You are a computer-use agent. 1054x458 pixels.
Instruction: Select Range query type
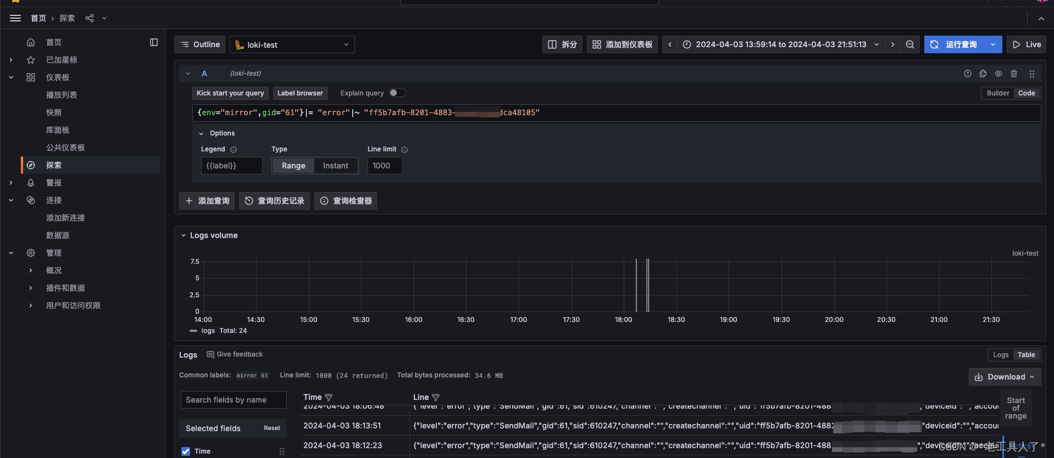pos(293,166)
